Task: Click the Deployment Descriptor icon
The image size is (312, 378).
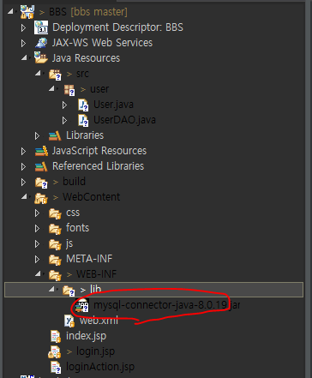Action: pyautogui.click(x=41, y=27)
